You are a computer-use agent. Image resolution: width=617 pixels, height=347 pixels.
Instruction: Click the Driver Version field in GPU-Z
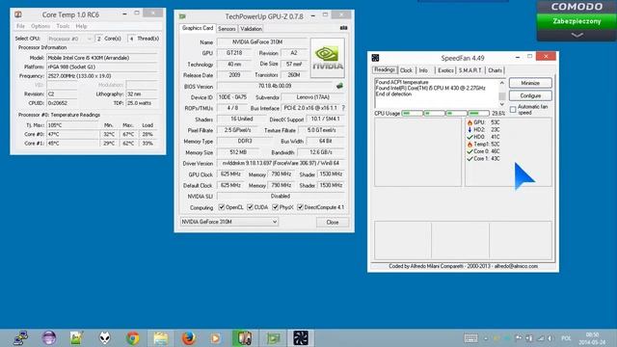click(x=281, y=163)
